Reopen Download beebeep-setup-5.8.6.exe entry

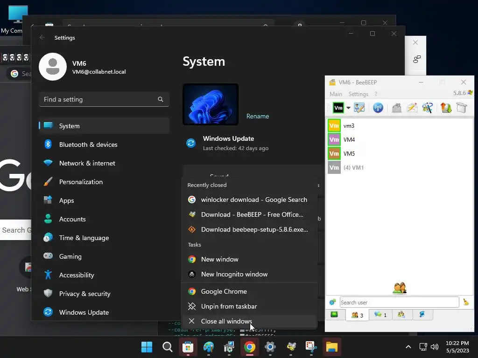pos(249,229)
